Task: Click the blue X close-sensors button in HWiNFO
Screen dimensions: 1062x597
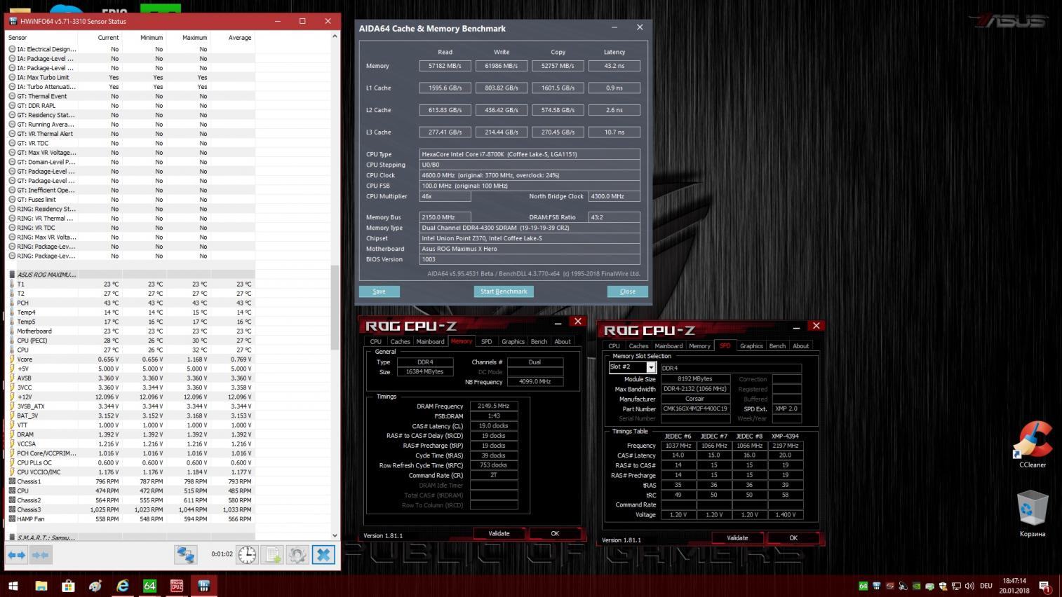Action: pyautogui.click(x=323, y=555)
